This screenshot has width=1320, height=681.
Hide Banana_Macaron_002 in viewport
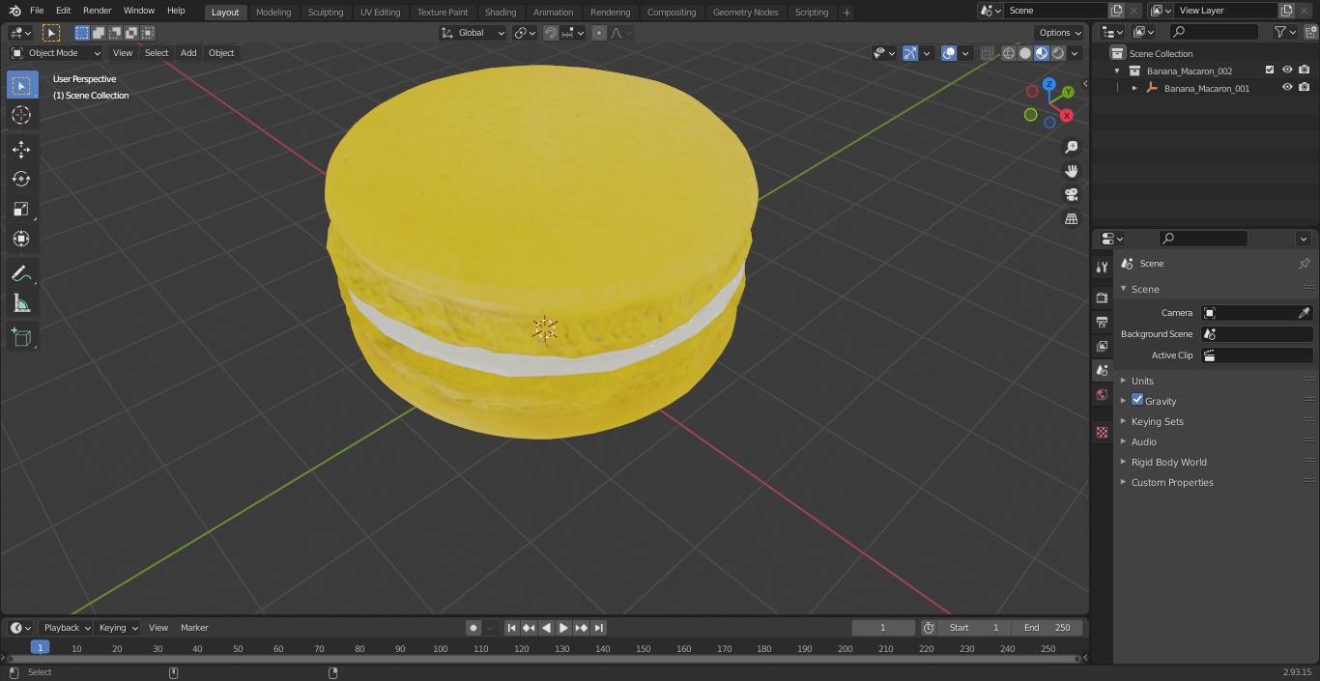coord(1287,71)
